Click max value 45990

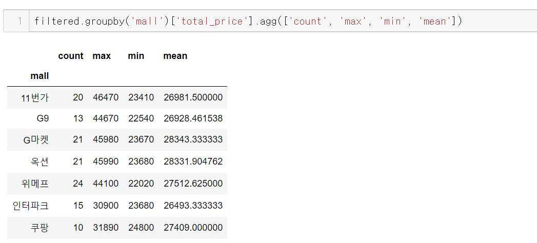coord(106,161)
